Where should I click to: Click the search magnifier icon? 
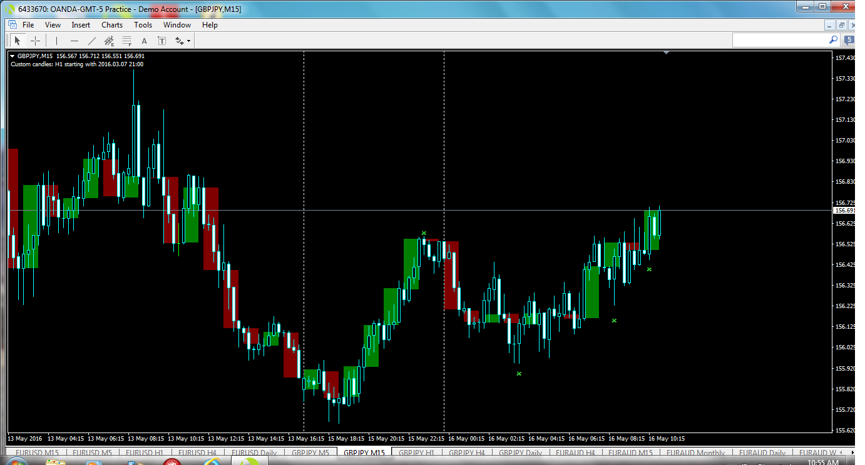click(x=833, y=39)
